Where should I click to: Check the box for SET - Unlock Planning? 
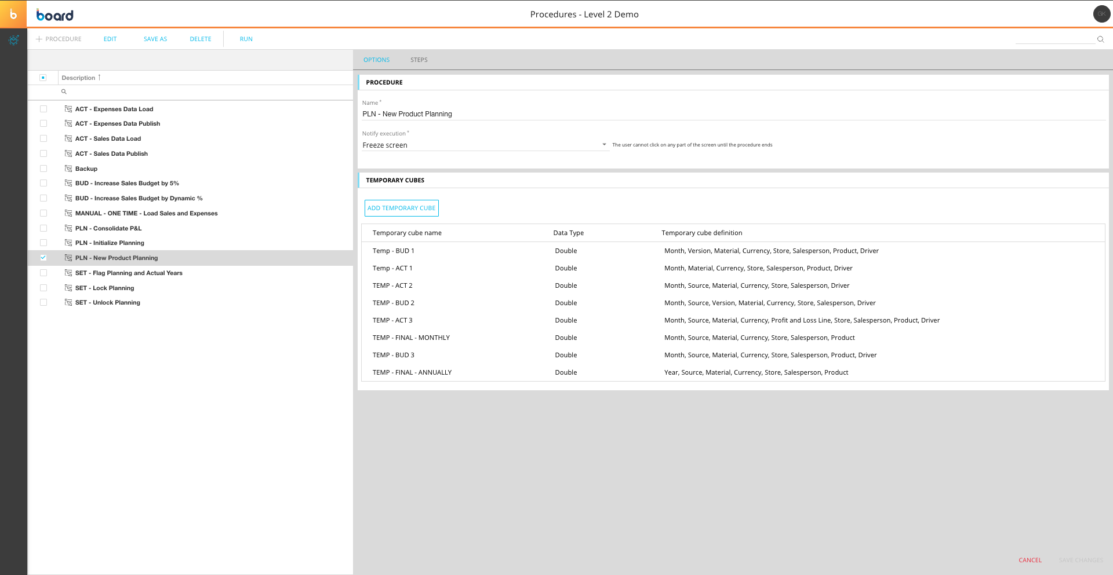pyautogui.click(x=43, y=302)
